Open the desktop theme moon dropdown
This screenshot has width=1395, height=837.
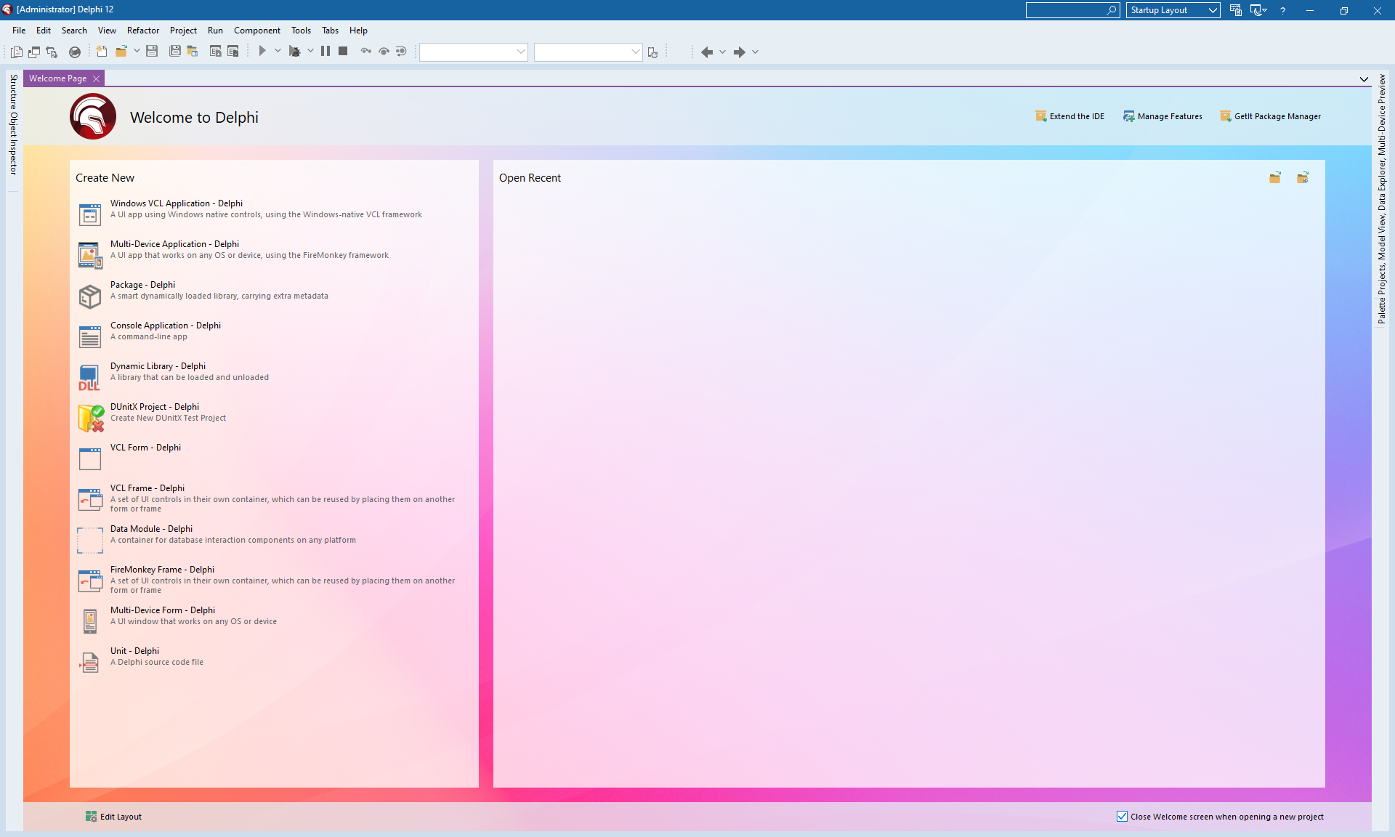1258,10
